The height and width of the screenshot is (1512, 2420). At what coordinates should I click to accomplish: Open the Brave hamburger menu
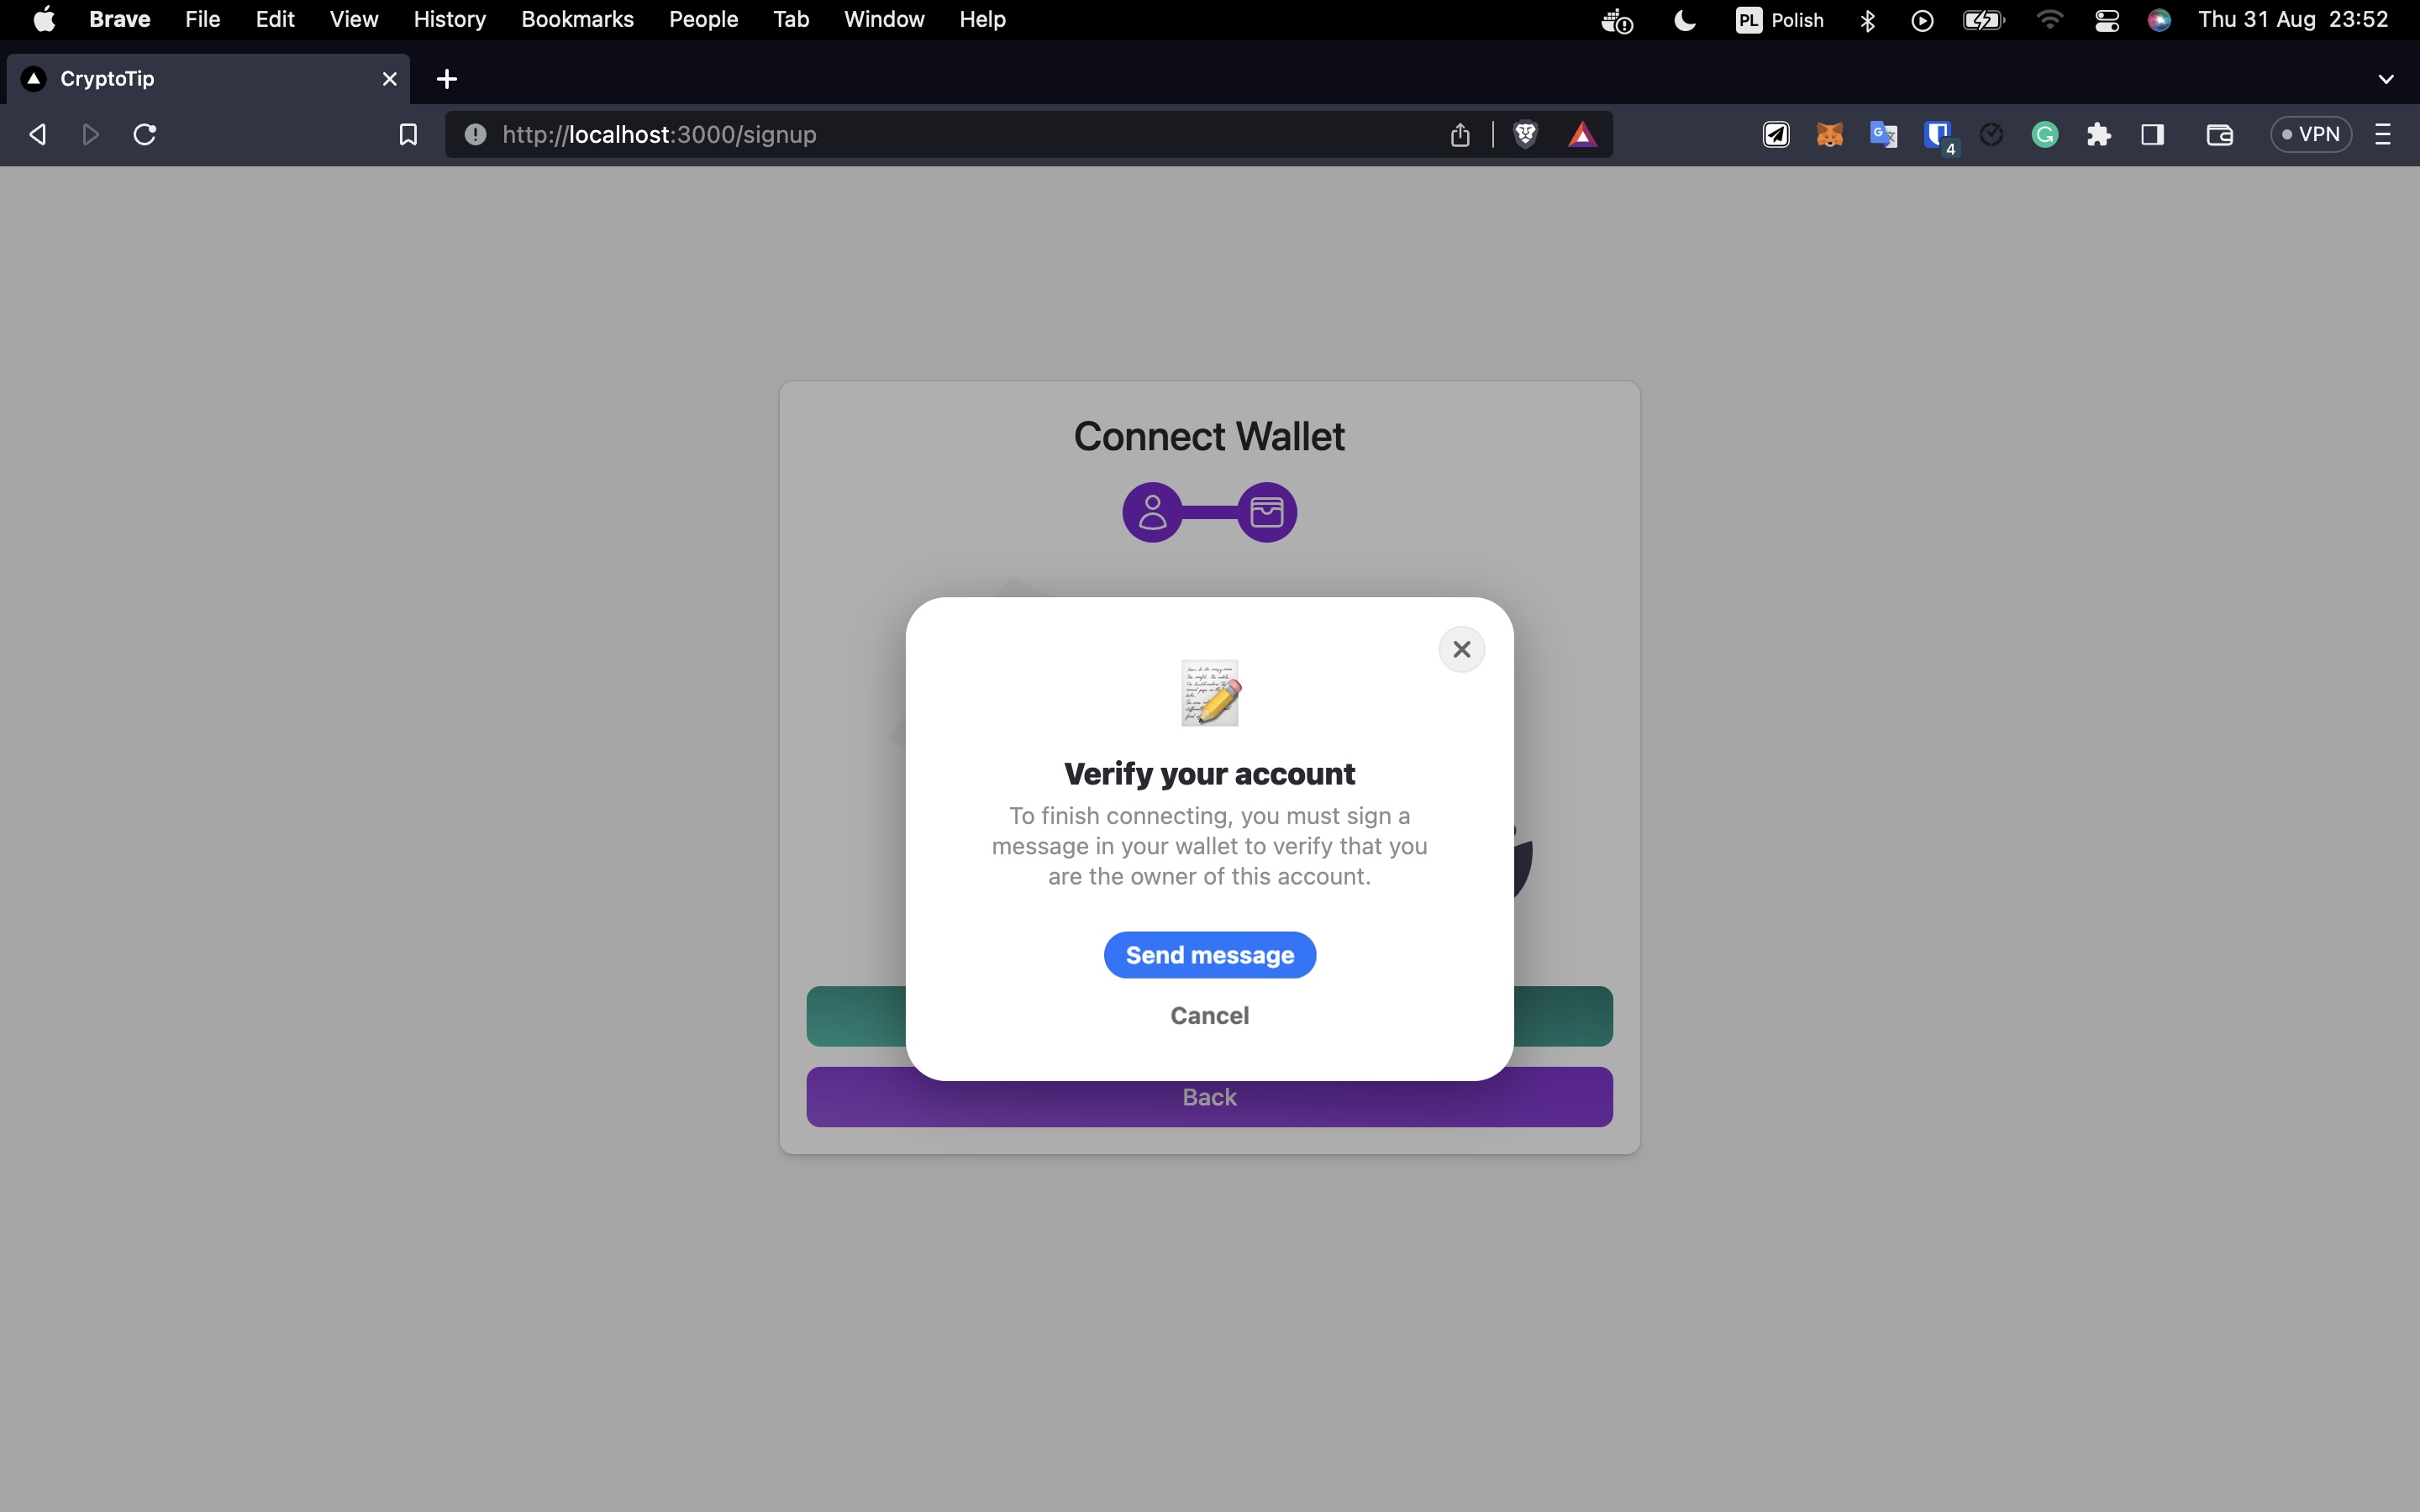coord(2383,135)
